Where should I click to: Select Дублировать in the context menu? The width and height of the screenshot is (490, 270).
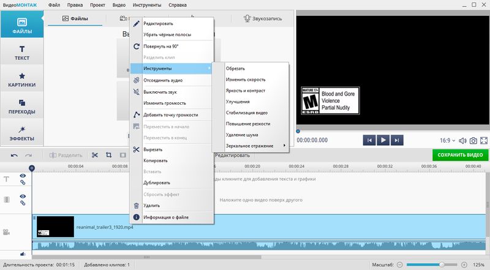156,182
